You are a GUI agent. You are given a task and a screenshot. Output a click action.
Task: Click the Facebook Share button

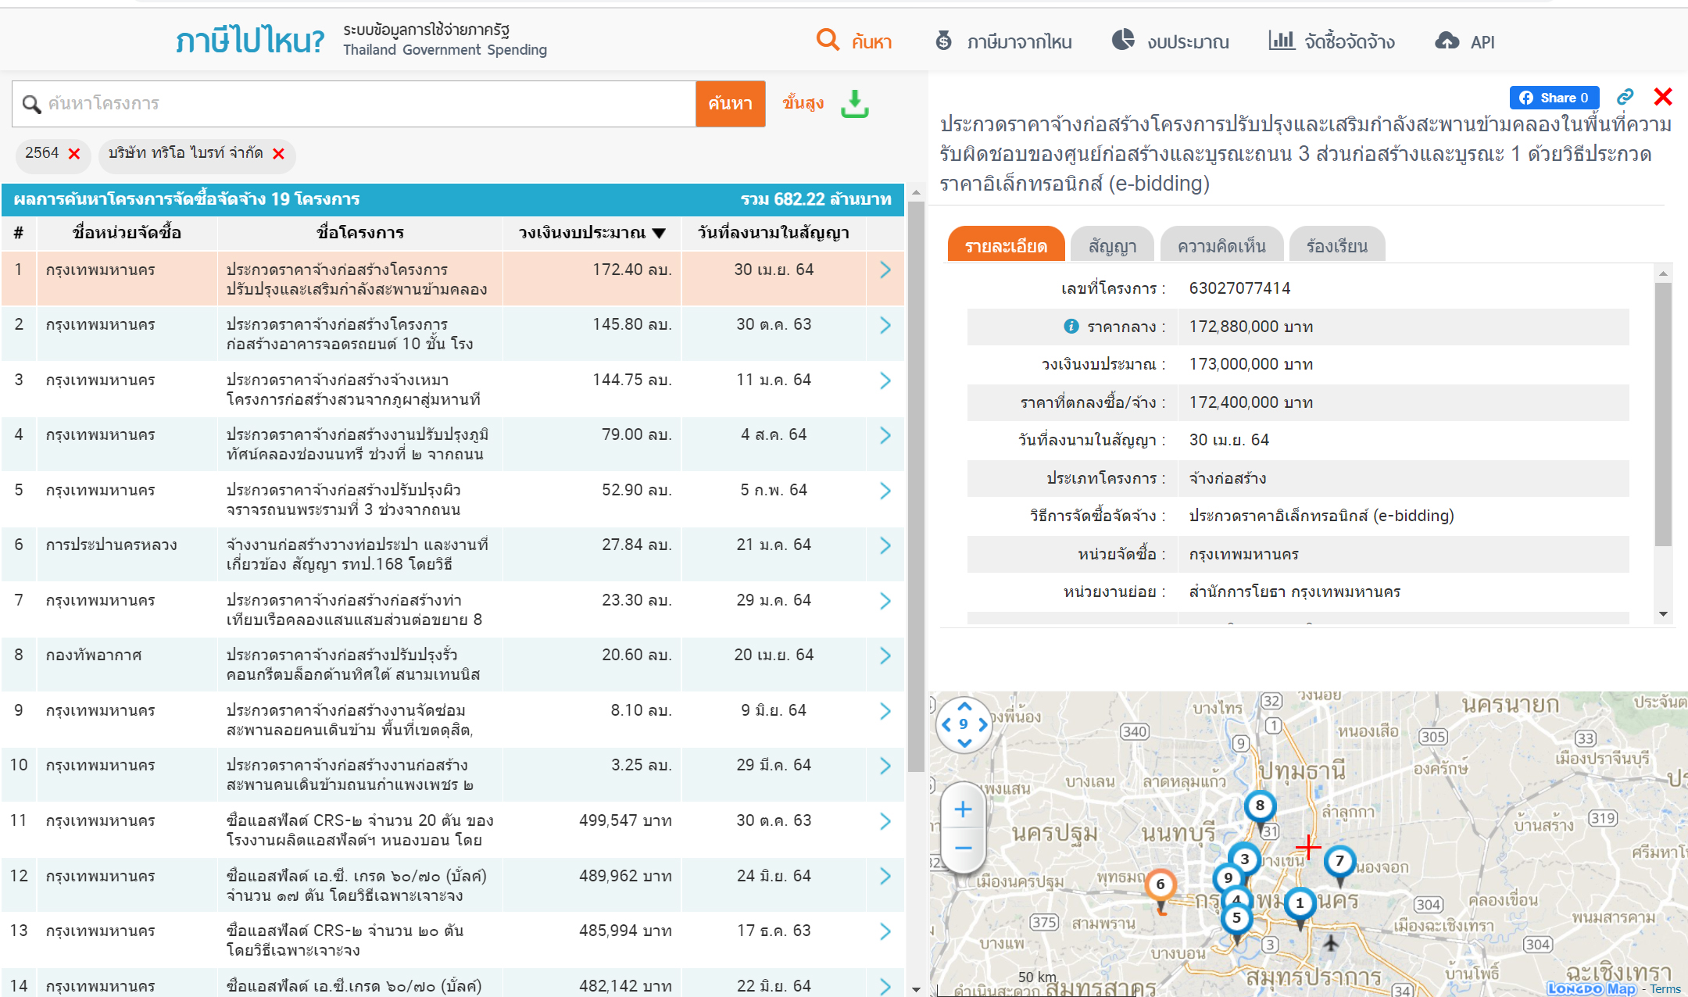1554,98
